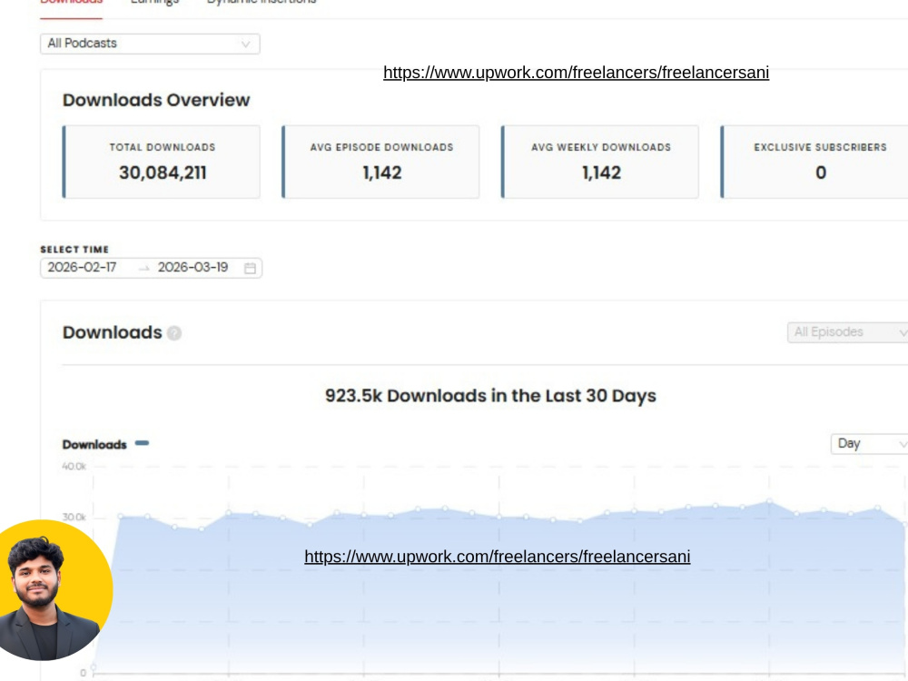Click the chevron arrow in All Podcasts box

point(245,44)
